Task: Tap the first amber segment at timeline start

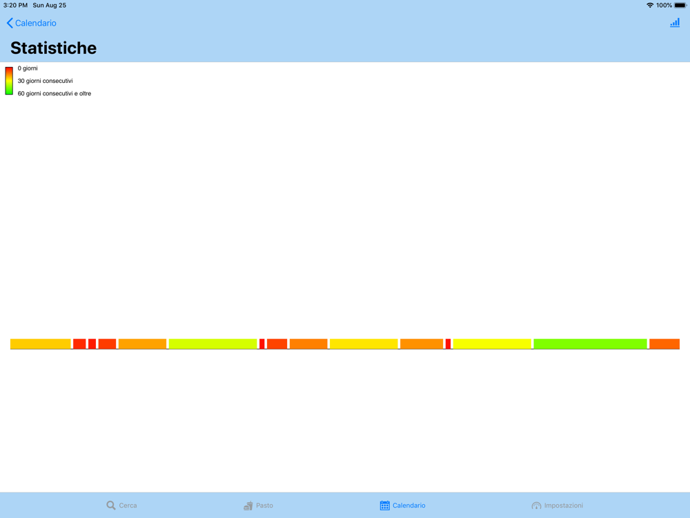Action: point(41,343)
